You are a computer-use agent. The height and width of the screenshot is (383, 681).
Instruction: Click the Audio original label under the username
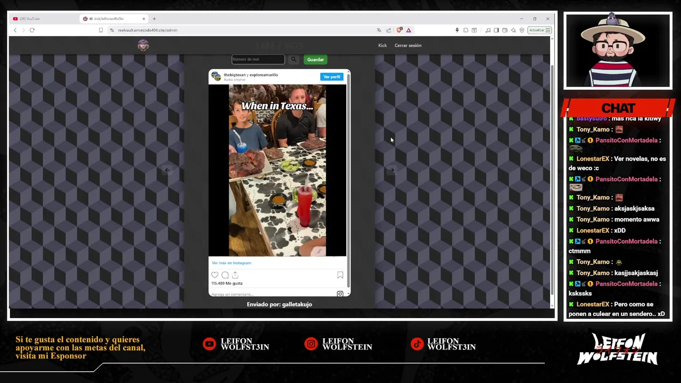click(x=235, y=80)
